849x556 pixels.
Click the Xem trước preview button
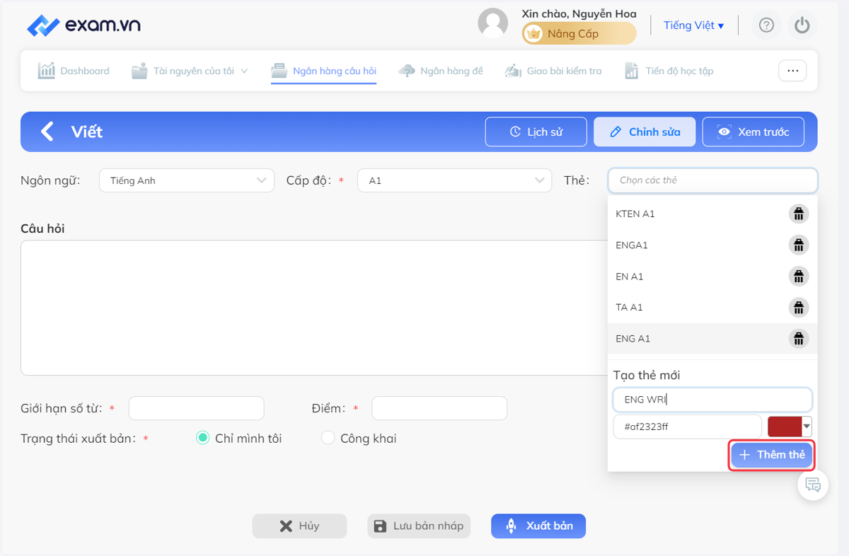click(x=753, y=132)
